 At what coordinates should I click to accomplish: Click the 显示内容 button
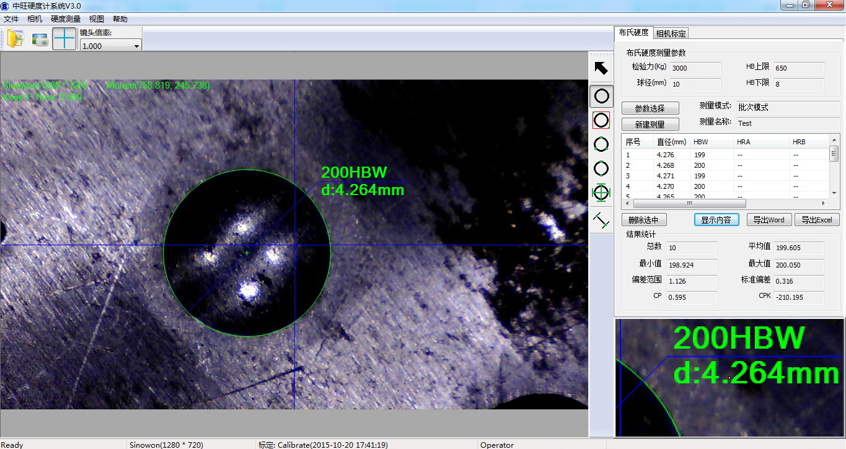coord(716,220)
